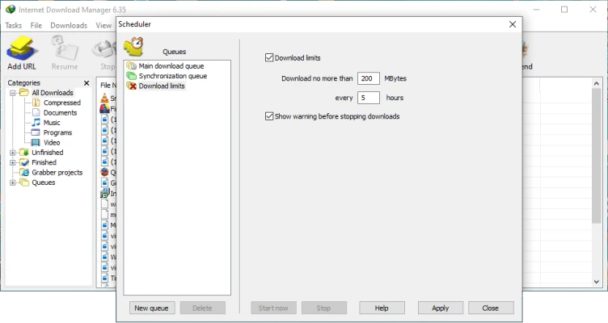The width and height of the screenshot is (608, 323).
Task: Toggle Show warning before stopping downloads
Action: point(269,116)
